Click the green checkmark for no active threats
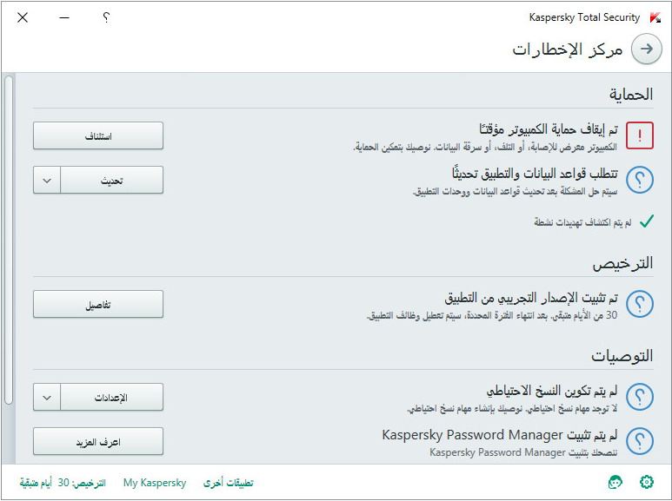Viewport: 672px width, 501px height. pyautogui.click(x=646, y=221)
